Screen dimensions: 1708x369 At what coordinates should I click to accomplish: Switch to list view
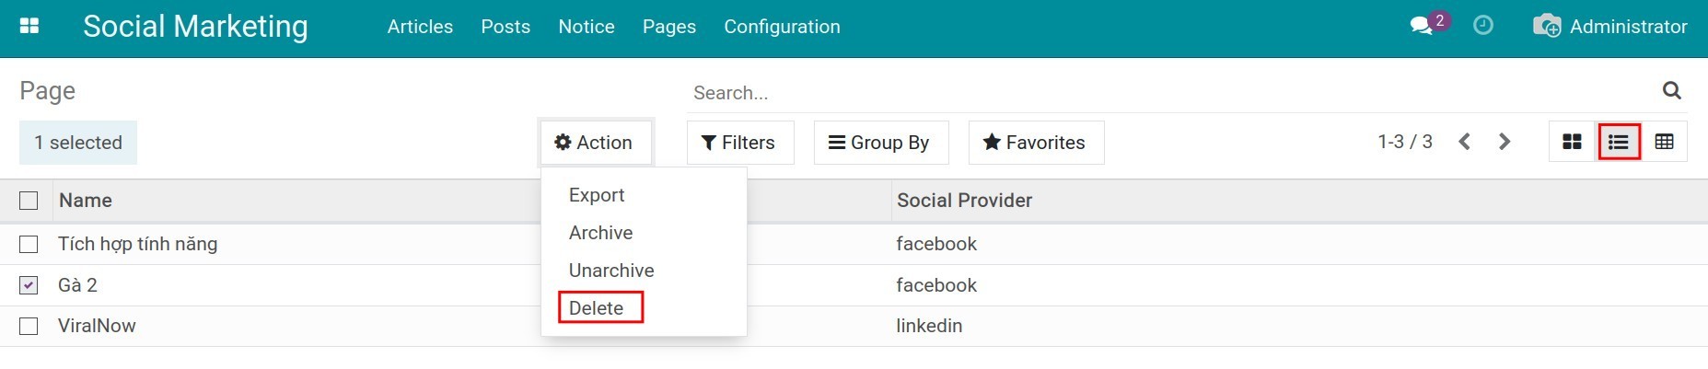point(1619,142)
